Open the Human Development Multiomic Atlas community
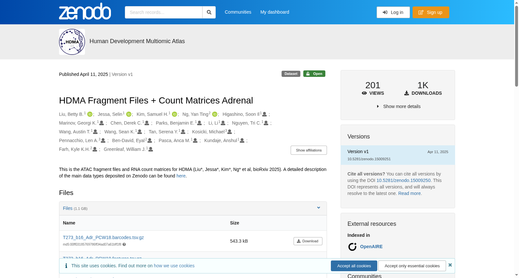This screenshot has height=278, width=519. (137, 41)
